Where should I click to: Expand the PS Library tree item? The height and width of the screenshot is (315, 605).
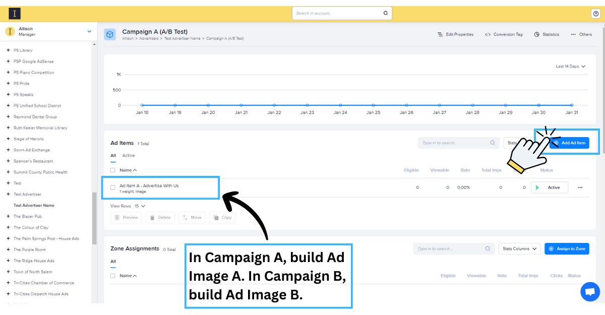tap(8, 50)
